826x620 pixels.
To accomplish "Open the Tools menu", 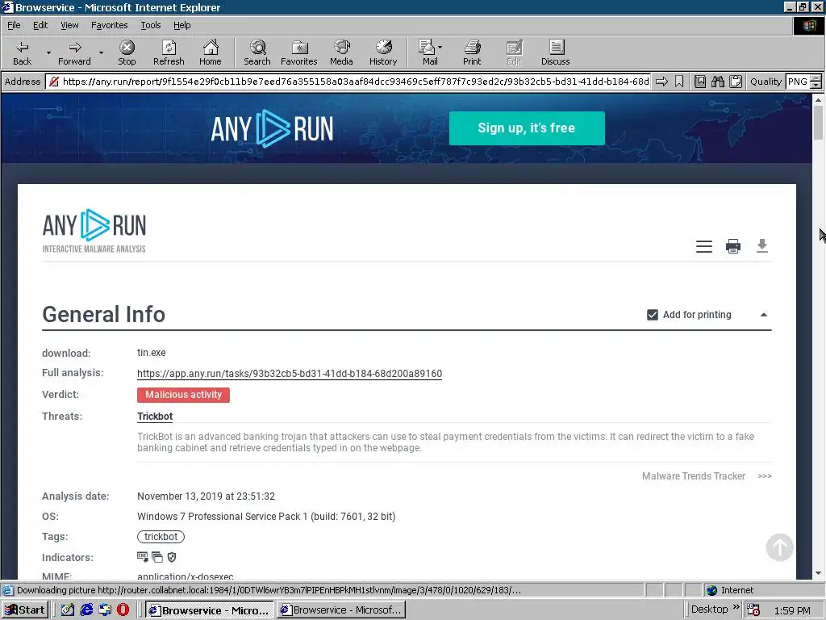I will point(150,25).
